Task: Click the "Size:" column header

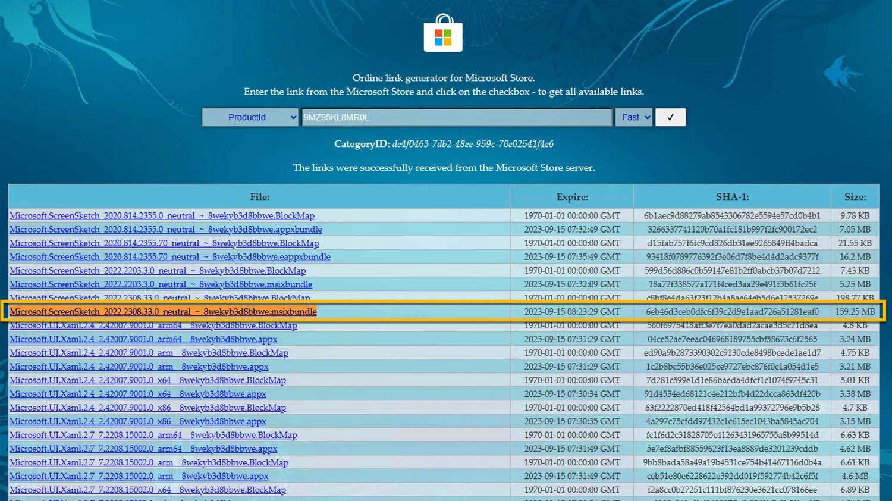Action: coord(855,197)
